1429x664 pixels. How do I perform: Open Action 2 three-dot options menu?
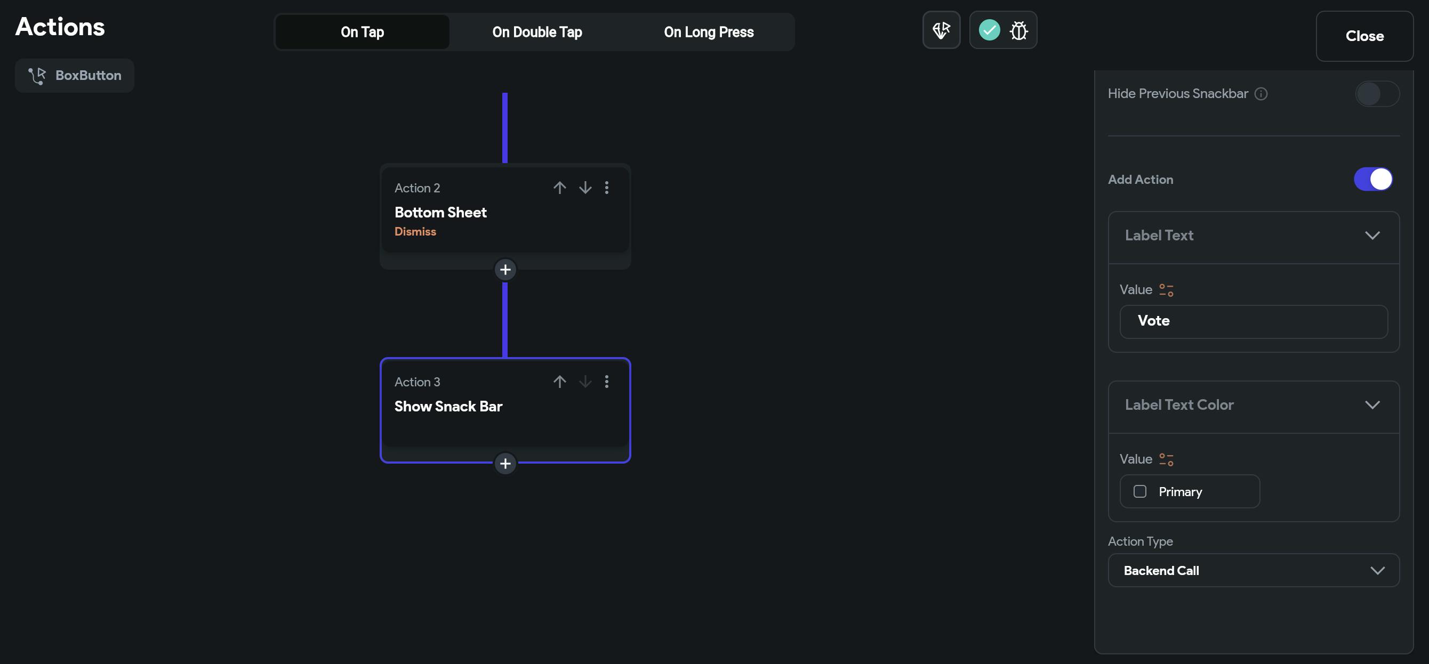(606, 188)
